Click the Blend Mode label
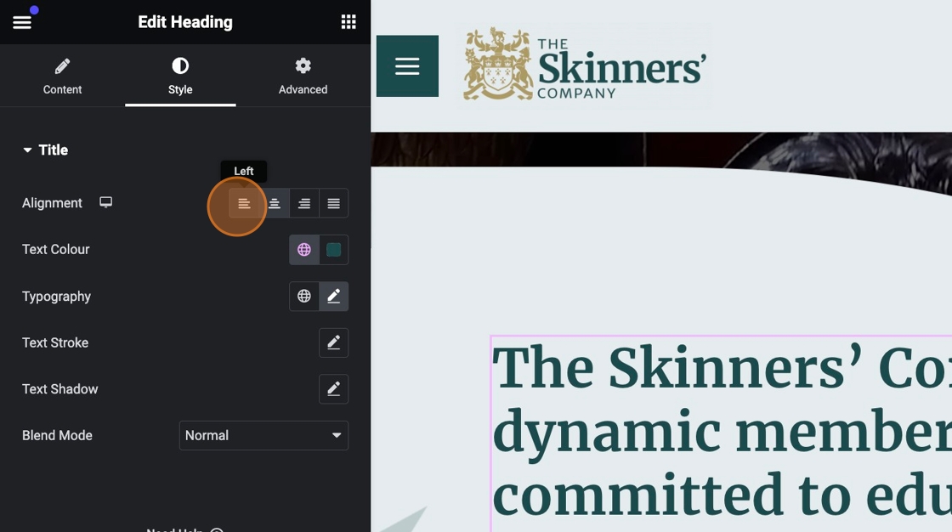This screenshot has width=952, height=532. 57,435
